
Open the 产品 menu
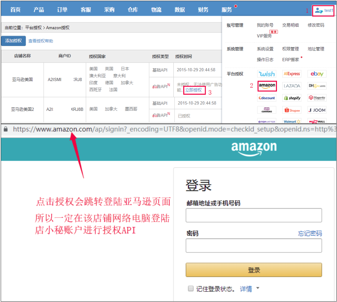(39, 10)
